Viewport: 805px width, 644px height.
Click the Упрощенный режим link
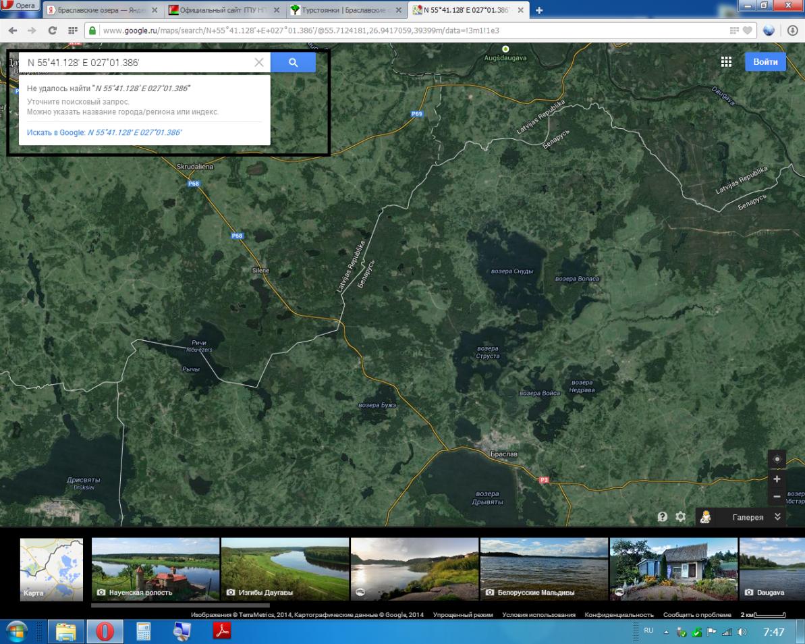pos(462,615)
